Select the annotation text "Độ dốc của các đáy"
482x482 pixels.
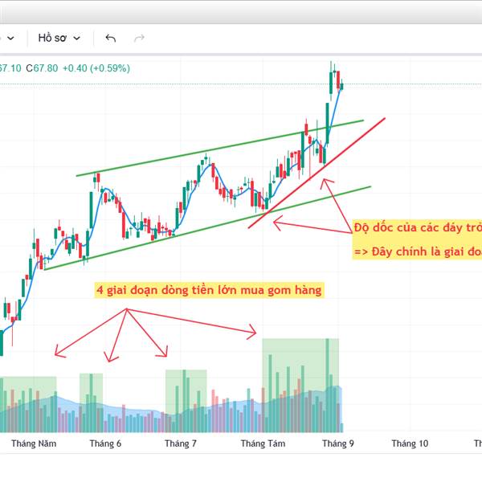(409, 227)
